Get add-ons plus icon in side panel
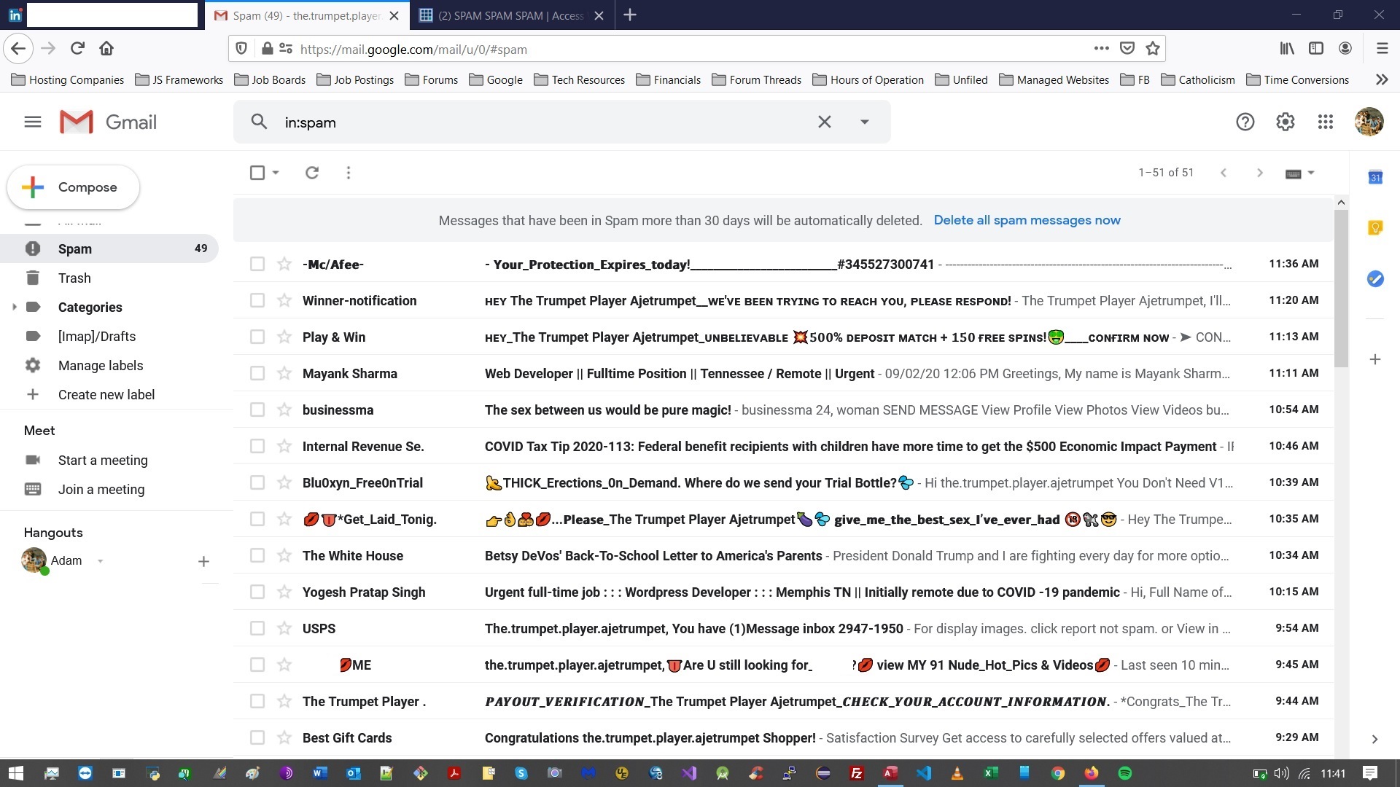The width and height of the screenshot is (1400, 787). (x=1374, y=359)
